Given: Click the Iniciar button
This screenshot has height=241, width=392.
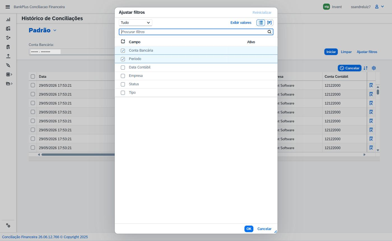Looking at the screenshot, I should coord(331,52).
